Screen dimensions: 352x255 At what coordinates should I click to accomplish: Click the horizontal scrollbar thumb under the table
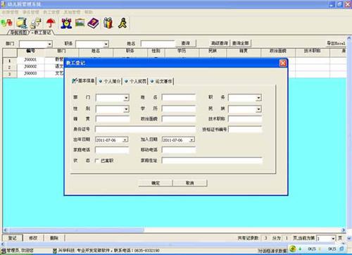click(76, 230)
